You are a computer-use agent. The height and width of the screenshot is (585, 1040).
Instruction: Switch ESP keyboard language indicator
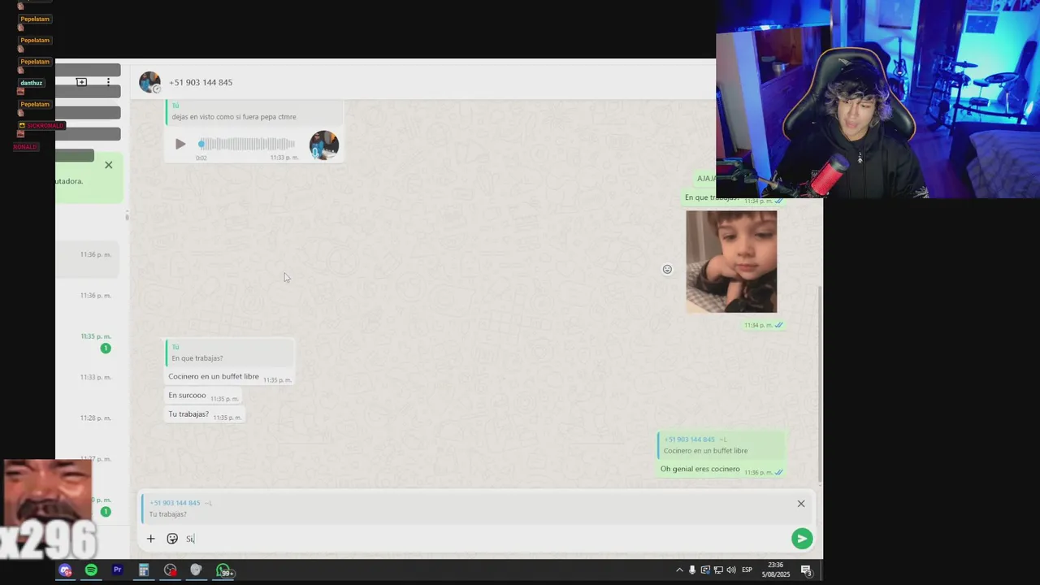[x=747, y=570]
